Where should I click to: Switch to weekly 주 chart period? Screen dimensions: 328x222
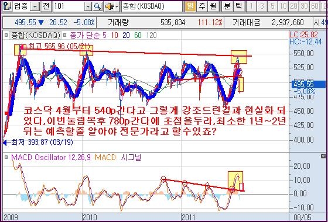coord(201,6)
